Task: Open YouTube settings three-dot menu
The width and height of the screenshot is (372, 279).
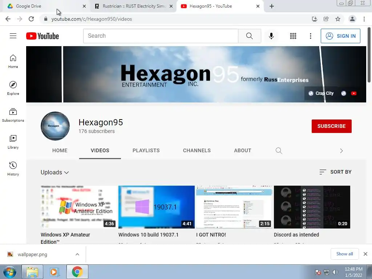Action: pos(310,36)
